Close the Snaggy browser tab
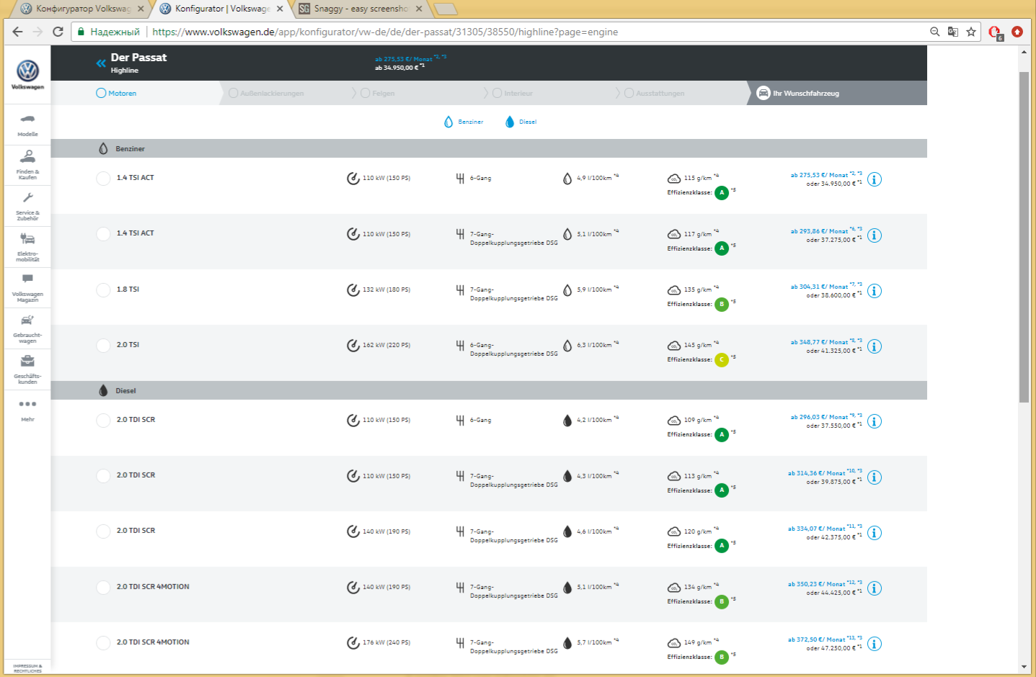The image size is (1036, 677). tap(419, 9)
